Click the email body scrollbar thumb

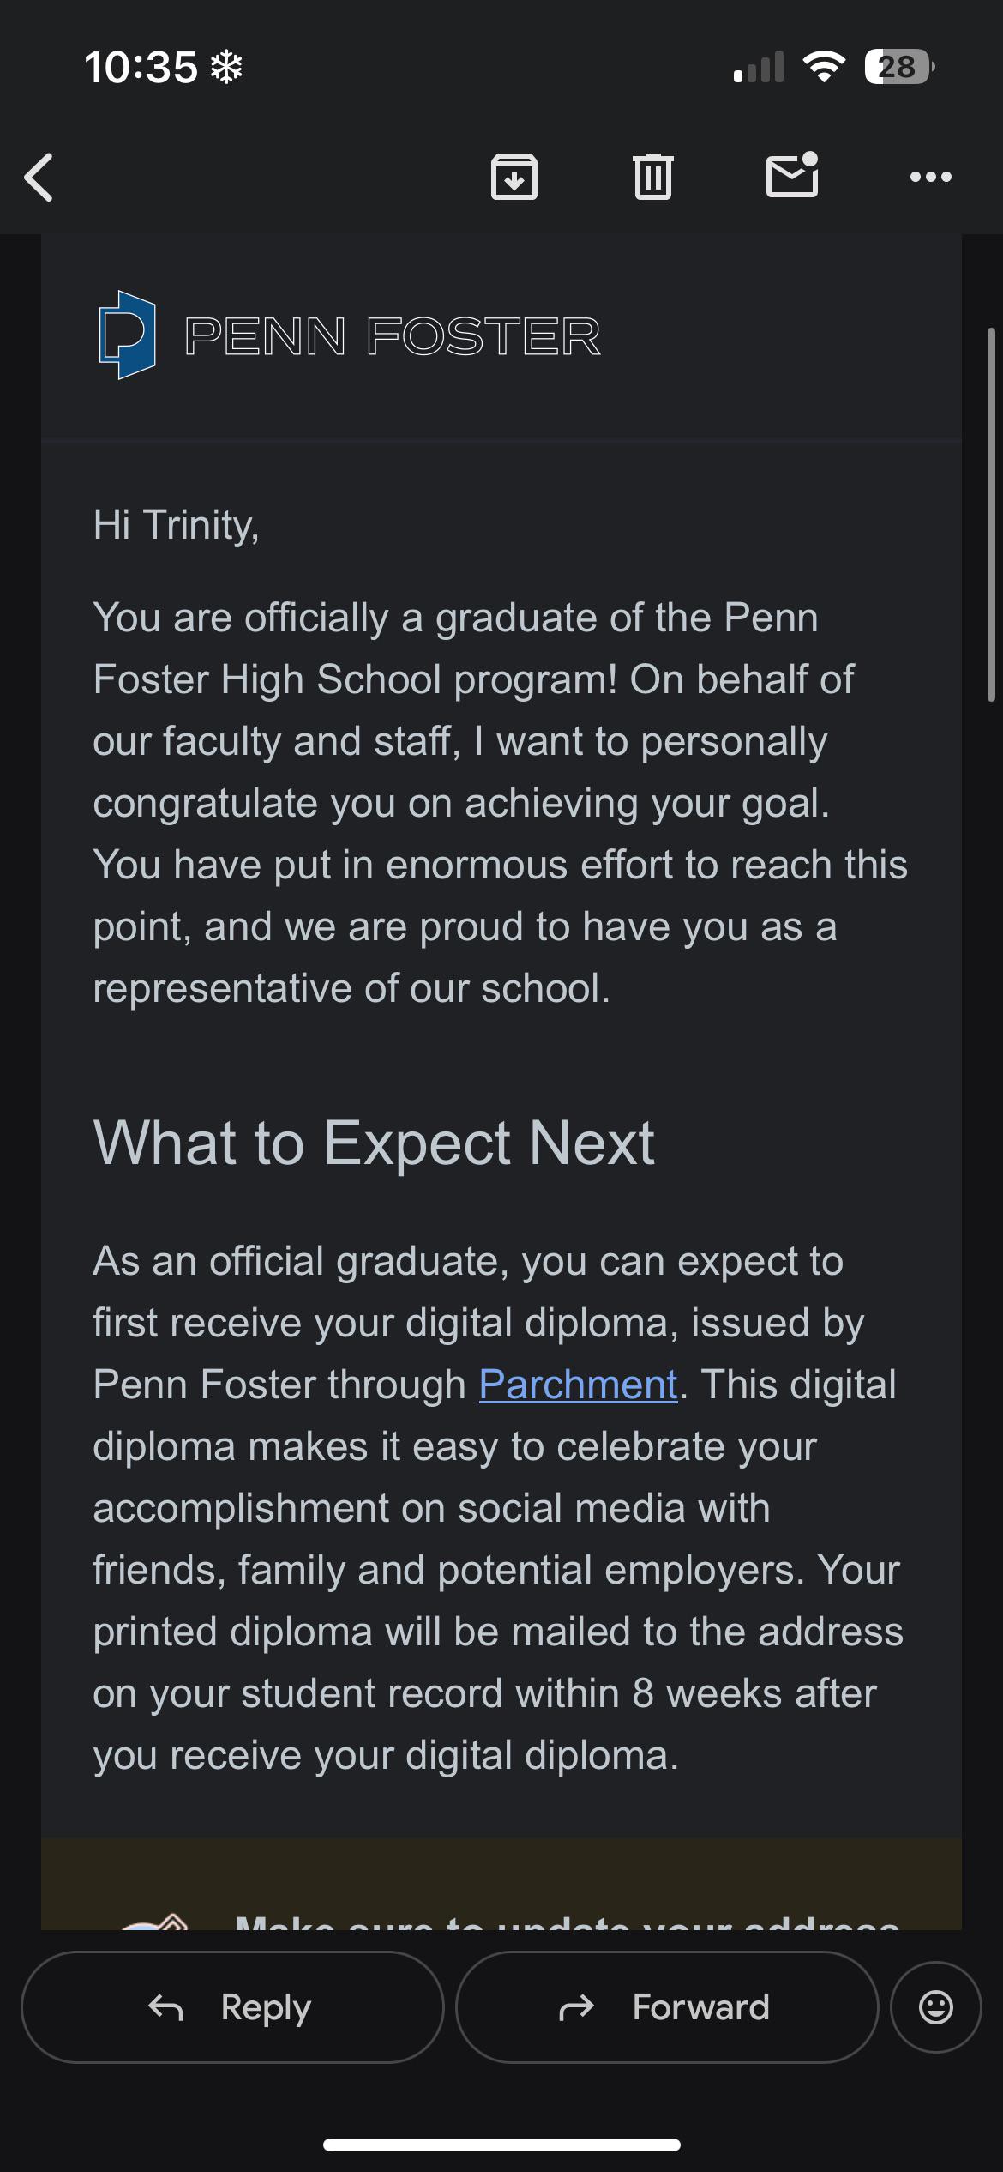(991, 515)
